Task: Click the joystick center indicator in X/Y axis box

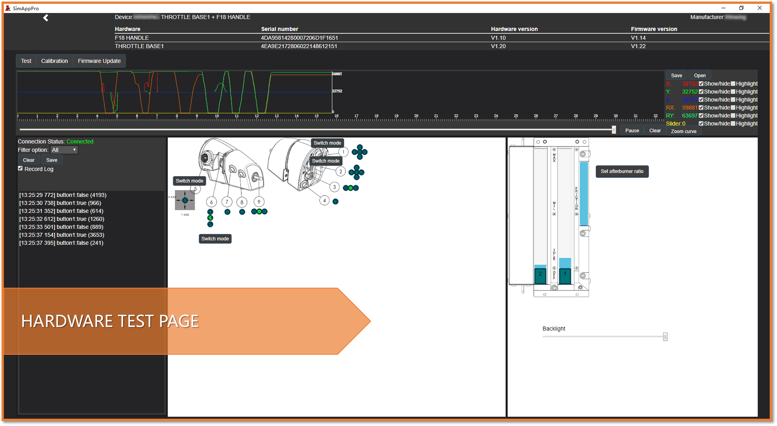Action: tap(185, 200)
